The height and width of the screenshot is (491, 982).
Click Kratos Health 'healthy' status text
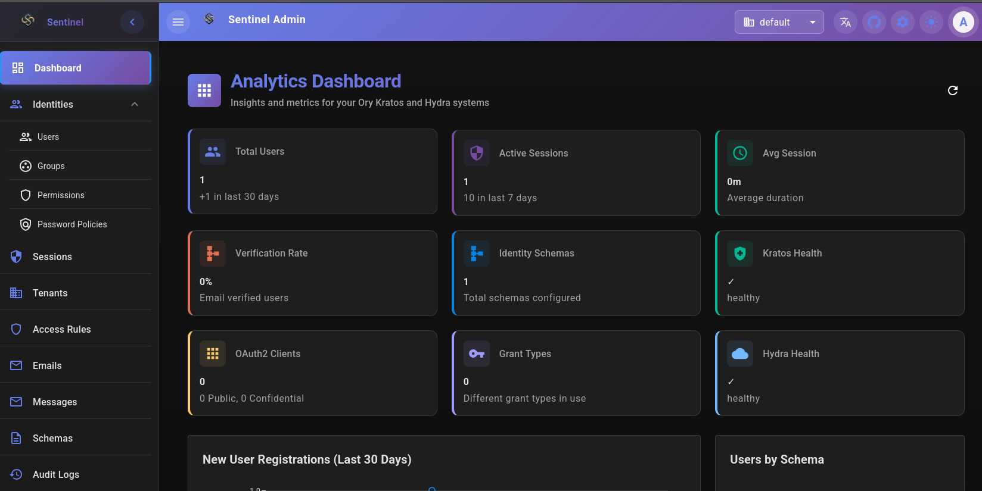pyautogui.click(x=743, y=298)
